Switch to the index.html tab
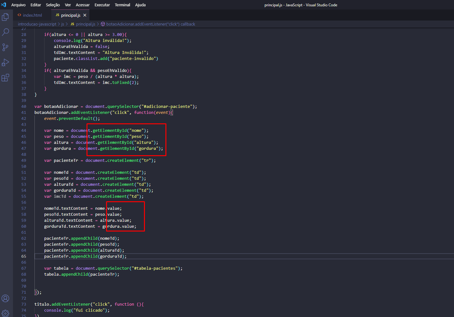Viewport: 454px width, 317px height. click(x=32, y=15)
